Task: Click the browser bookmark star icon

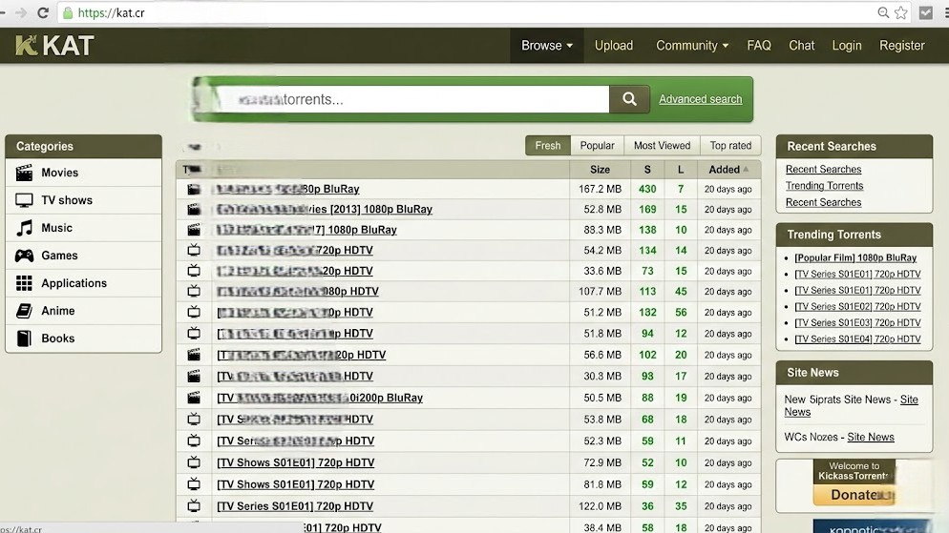Action: (900, 13)
